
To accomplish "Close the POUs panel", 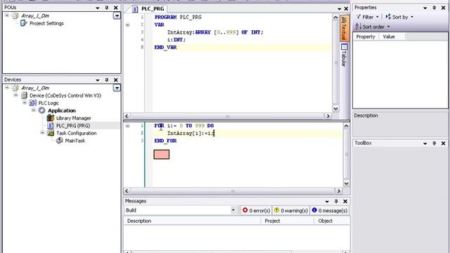I will [x=115, y=8].
